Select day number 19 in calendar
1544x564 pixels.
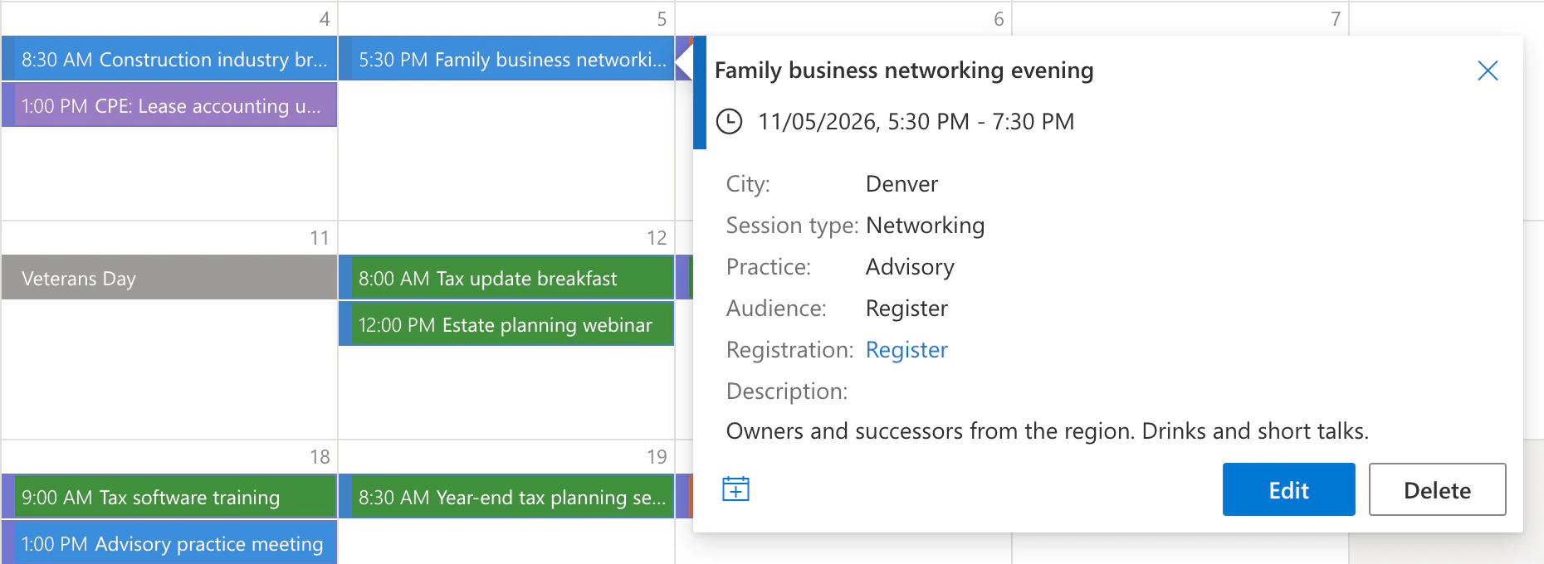pos(657,457)
